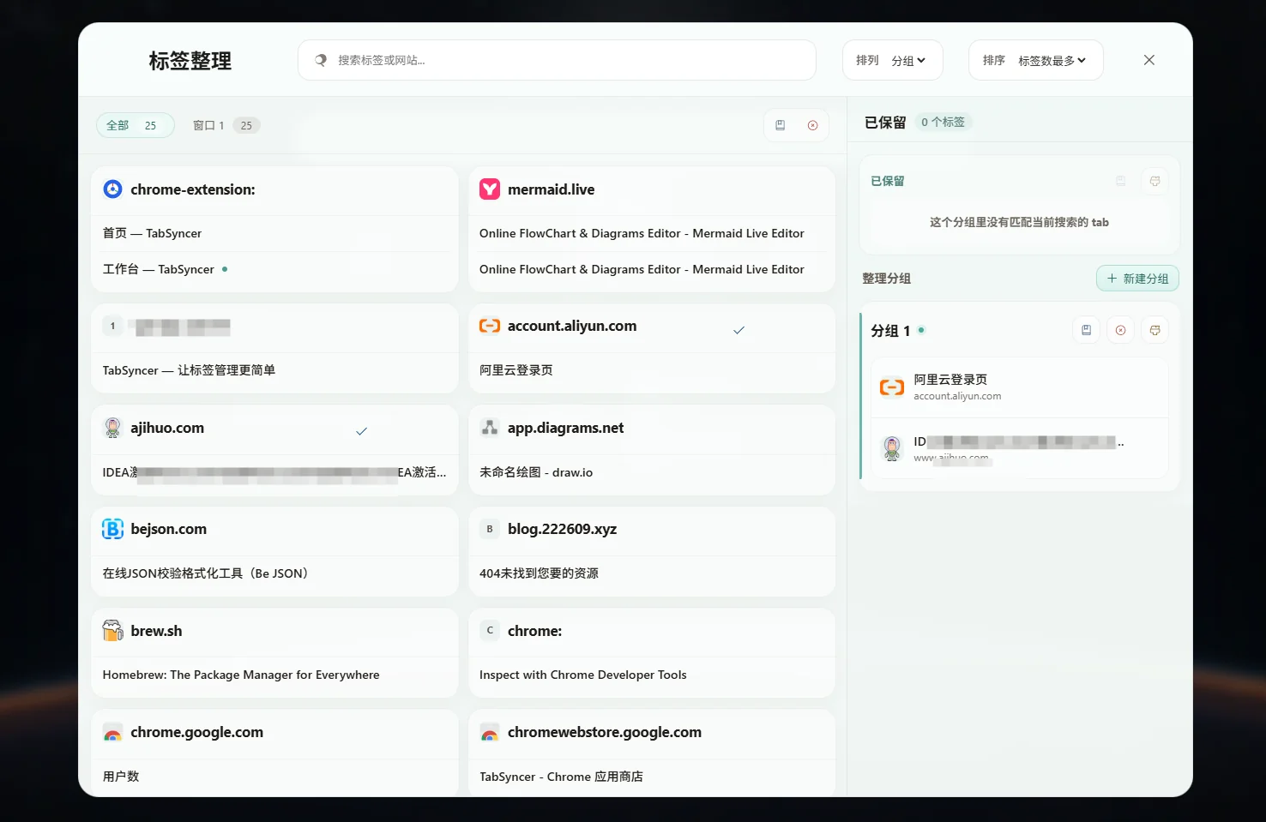This screenshot has height=822, width=1266.
Task: Click the astronaut icon in 分组 1
Action: point(892,448)
